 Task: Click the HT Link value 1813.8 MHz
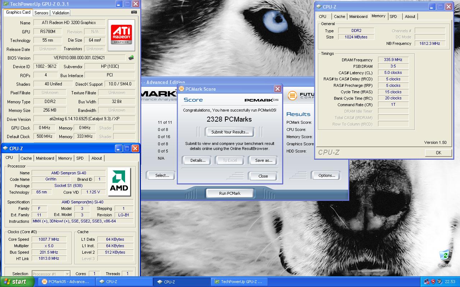click(49, 259)
